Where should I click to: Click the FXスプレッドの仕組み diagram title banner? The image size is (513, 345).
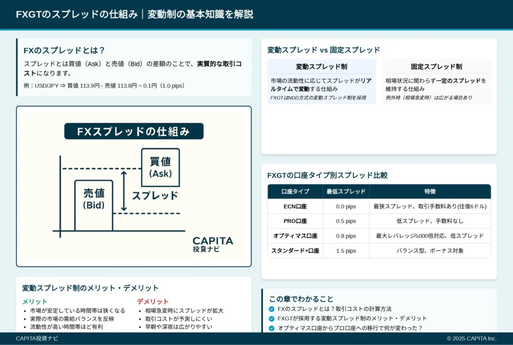(x=134, y=131)
